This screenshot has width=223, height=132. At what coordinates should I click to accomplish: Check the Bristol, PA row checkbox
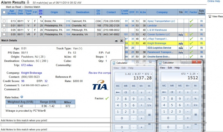[4, 21]
